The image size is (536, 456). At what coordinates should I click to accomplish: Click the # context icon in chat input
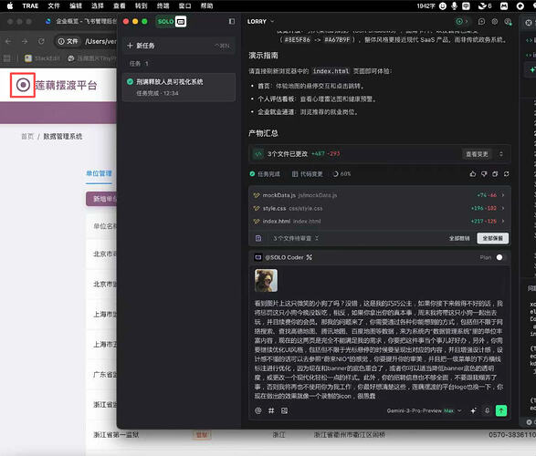tap(271, 410)
